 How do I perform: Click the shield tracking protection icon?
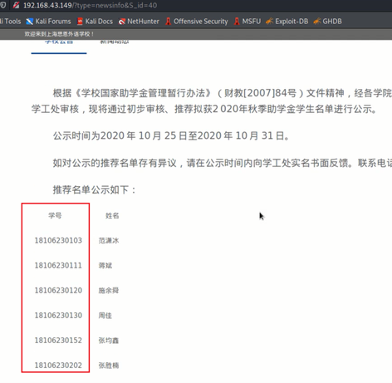point(2,5)
